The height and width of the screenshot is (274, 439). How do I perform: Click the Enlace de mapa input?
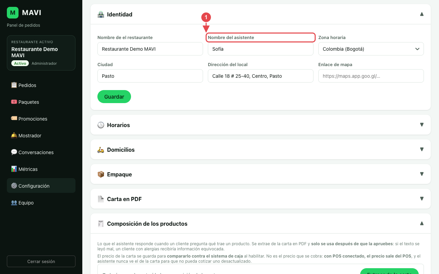click(x=371, y=76)
